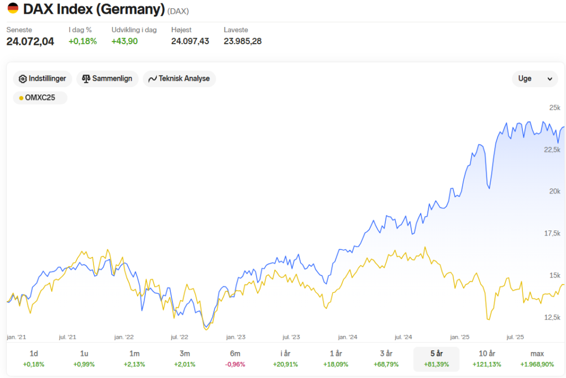The width and height of the screenshot is (566, 378).
Task: Switch to the 3m period
Action: tap(185, 359)
